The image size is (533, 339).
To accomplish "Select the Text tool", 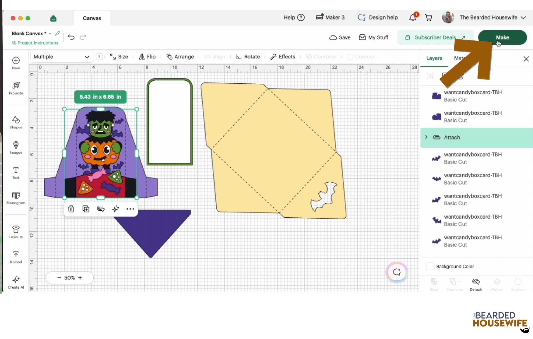I will point(16,173).
